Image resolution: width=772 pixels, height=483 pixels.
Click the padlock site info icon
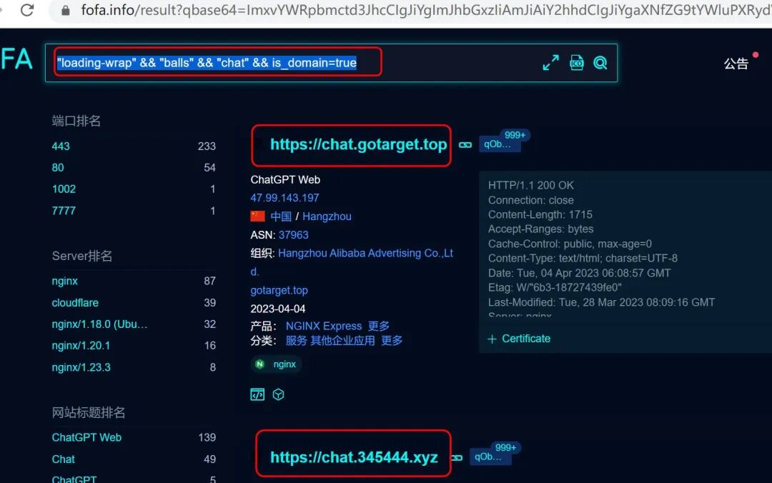[65, 10]
